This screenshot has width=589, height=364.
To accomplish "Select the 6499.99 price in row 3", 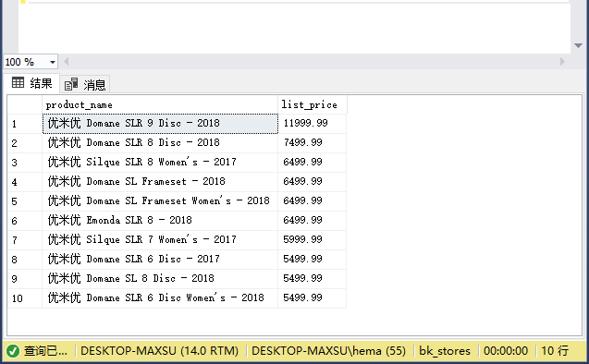I will (x=312, y=163).
